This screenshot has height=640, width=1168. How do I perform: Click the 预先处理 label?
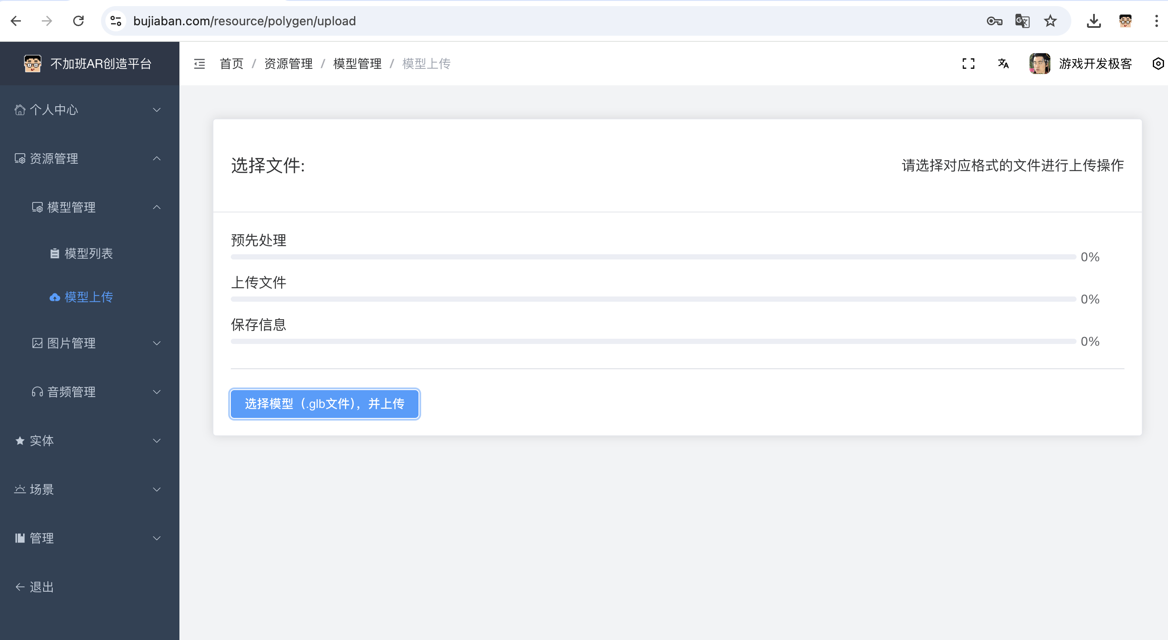(x=258, y=240)
